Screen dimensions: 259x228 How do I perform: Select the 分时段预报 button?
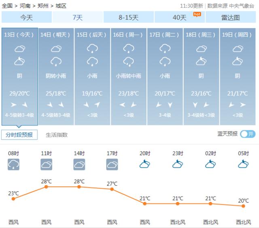click(19, 135)
